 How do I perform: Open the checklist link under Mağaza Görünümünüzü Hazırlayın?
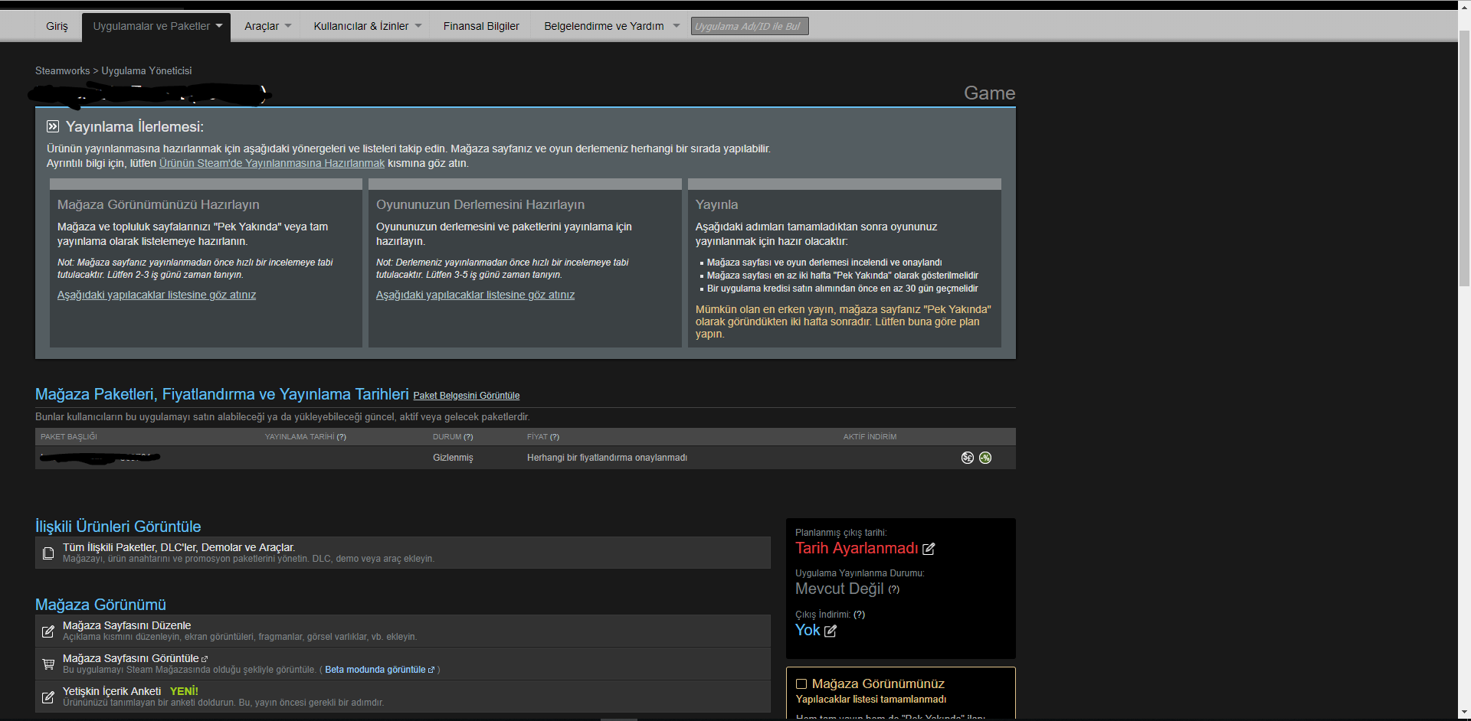coord(156,295)
